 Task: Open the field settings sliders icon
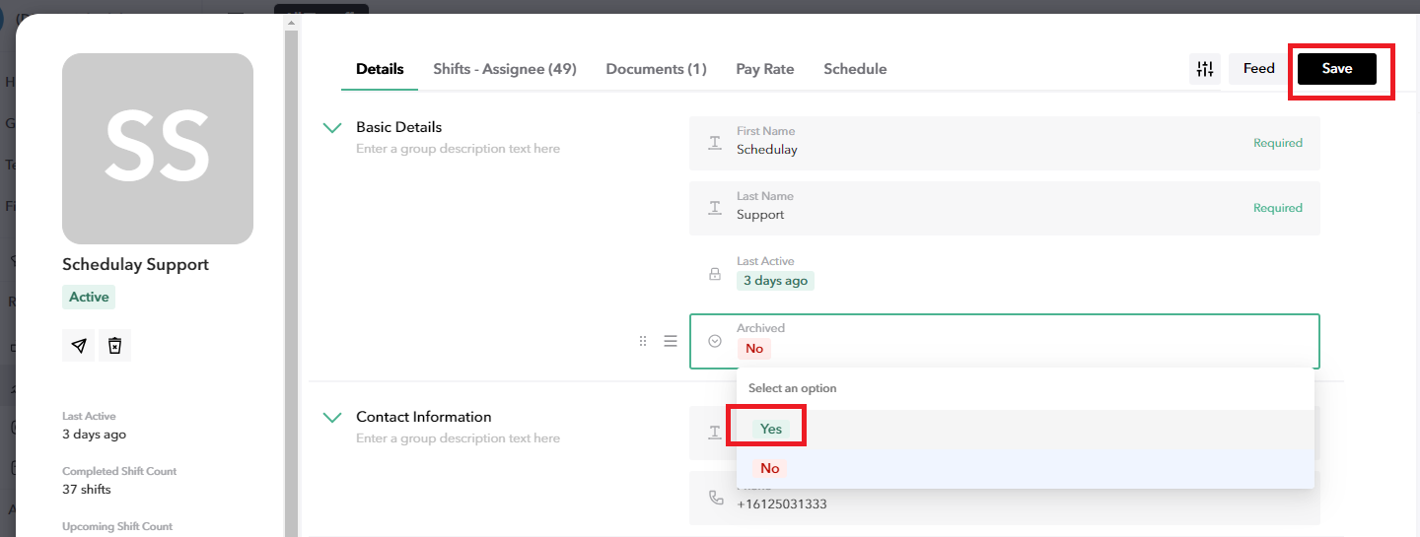click(x=1205, y=69)
